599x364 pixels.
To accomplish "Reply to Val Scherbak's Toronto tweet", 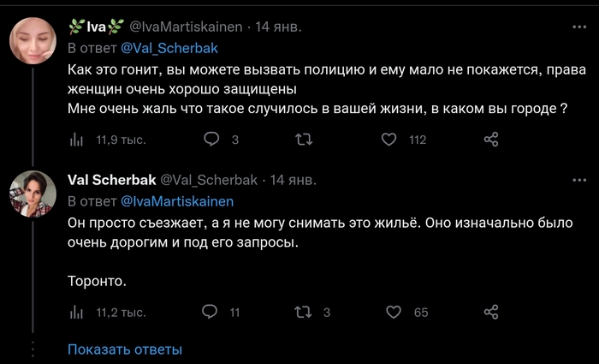I will click(x=211, y=313).
